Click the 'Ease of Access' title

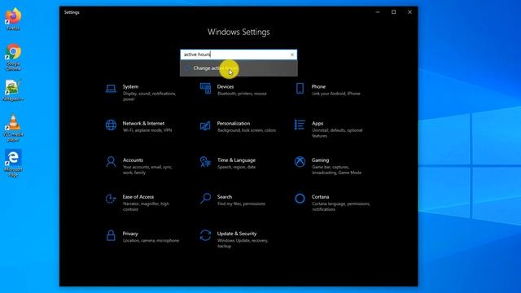pos(138,197)
